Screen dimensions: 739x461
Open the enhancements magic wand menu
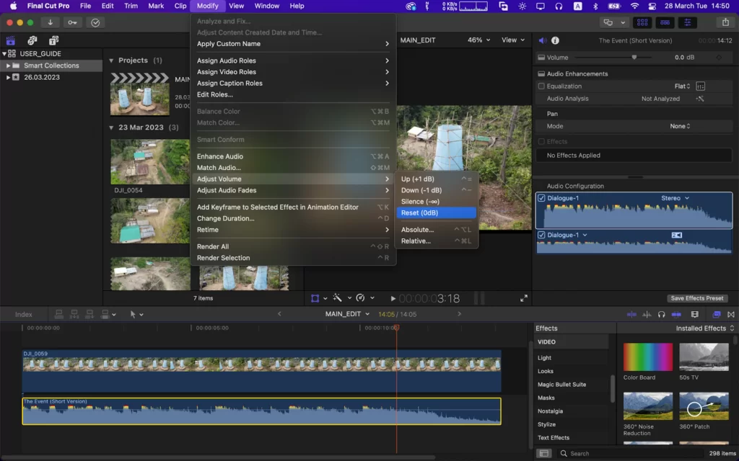338,297
